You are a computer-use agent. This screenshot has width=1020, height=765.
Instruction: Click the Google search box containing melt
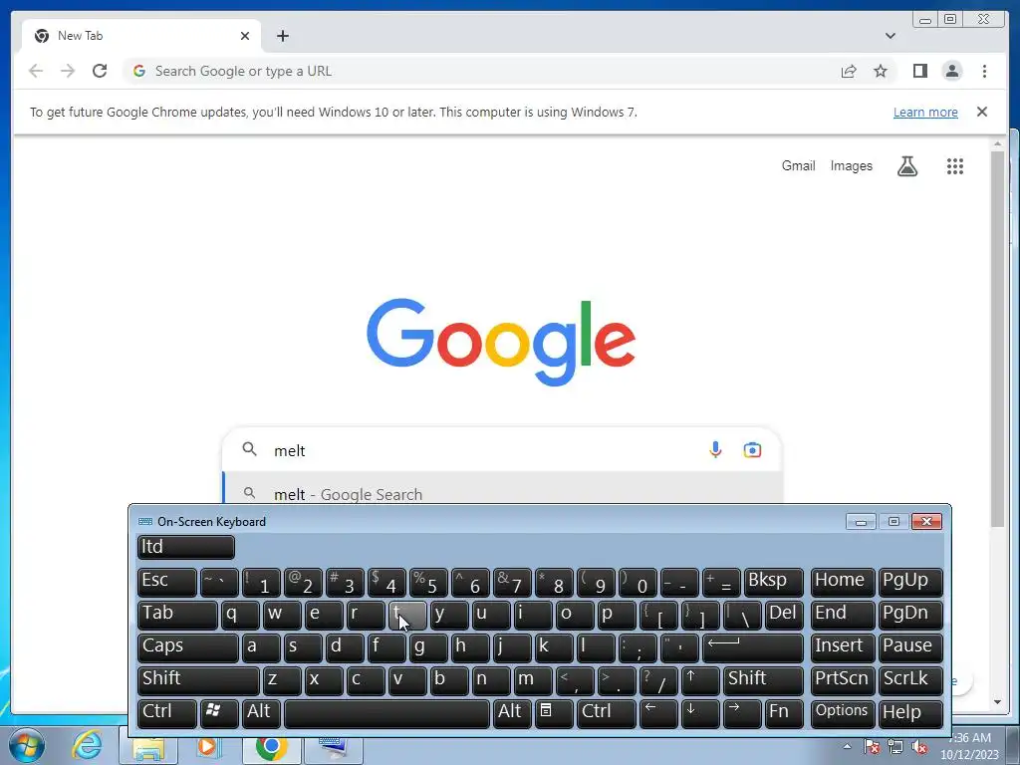point(501,450)
